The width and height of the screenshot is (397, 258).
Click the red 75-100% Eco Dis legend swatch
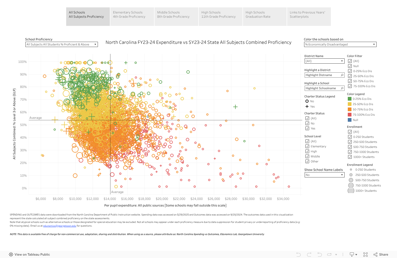pos(350,115)
